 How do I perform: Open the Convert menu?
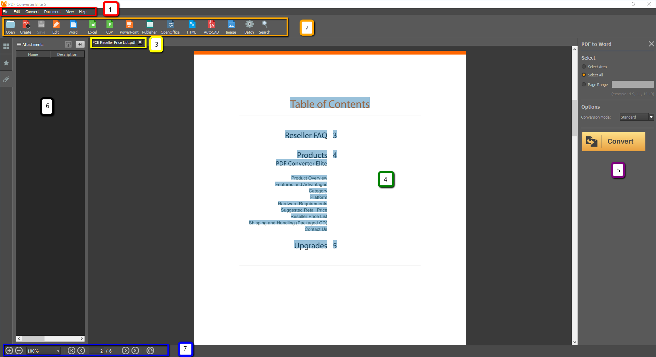(x=32, y=12)
